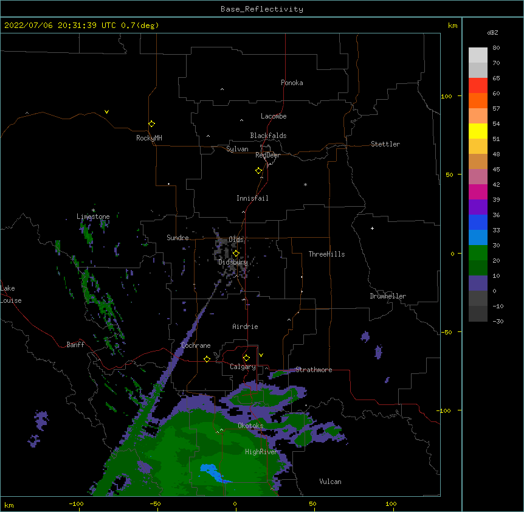Viewport: 524px width, 512px height.
Task: Select the dark green 10-20 dBZ swatch
Action: click(x=478, y=268)
